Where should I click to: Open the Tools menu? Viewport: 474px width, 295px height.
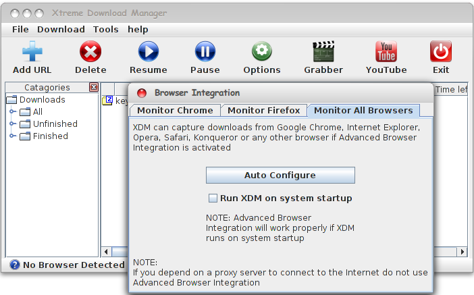pyautogui.click(x=105, y=29)
